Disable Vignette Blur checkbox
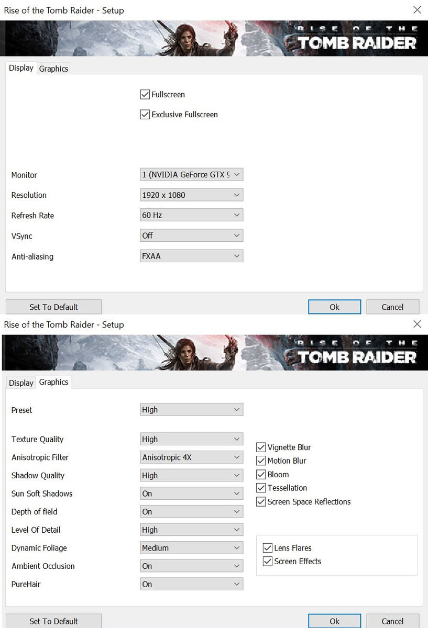 (x=261, y=447)
